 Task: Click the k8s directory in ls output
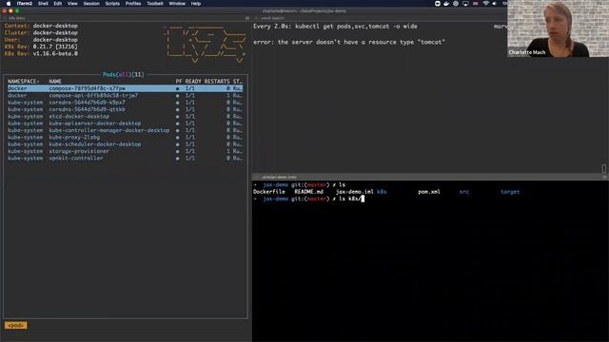coord(382,192)
